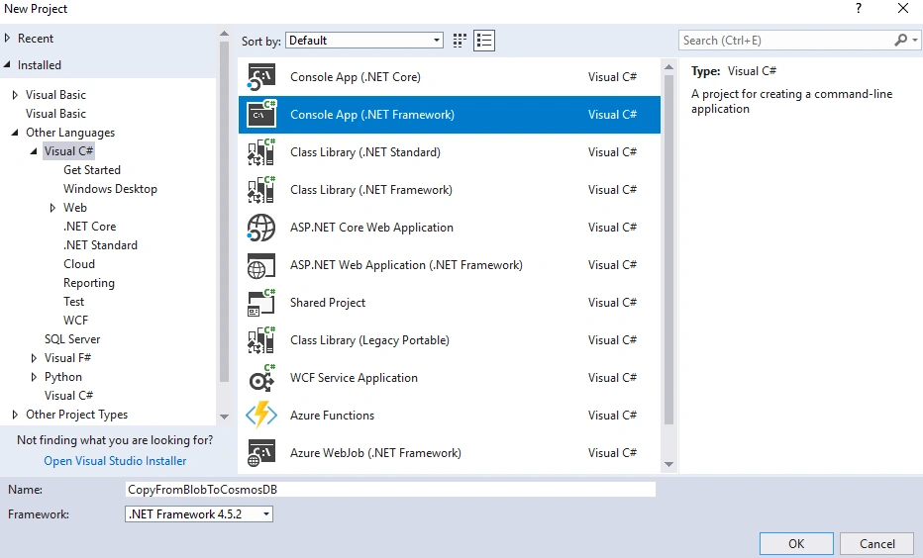
Task: Click the Search (Ctrl+E) box
Action: [x=786, y=40]
